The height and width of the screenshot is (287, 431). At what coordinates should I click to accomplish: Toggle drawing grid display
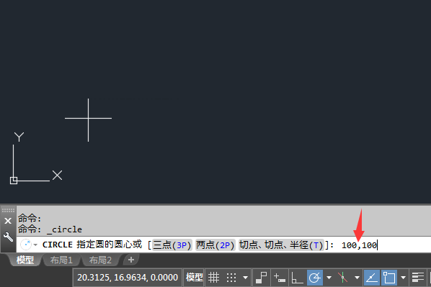coord(213,278)
